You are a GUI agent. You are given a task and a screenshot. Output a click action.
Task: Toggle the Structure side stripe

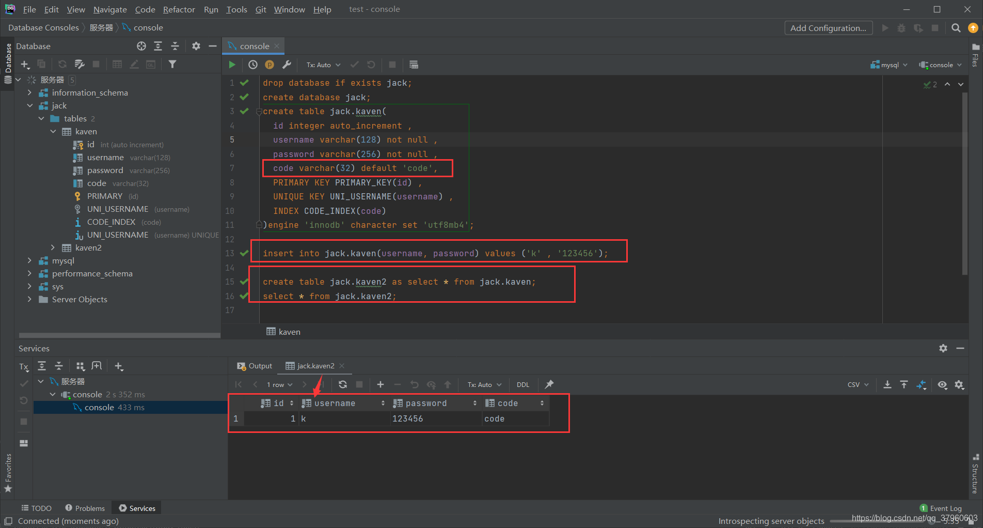(x=975, y=474)
